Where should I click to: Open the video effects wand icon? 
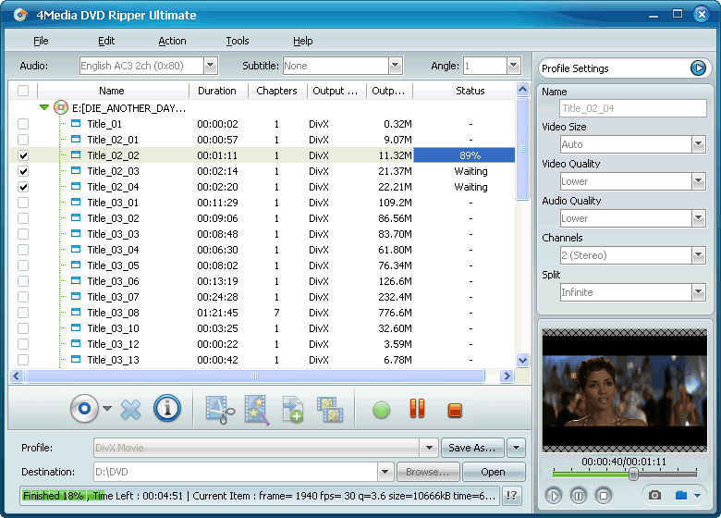tap(257, 409)
